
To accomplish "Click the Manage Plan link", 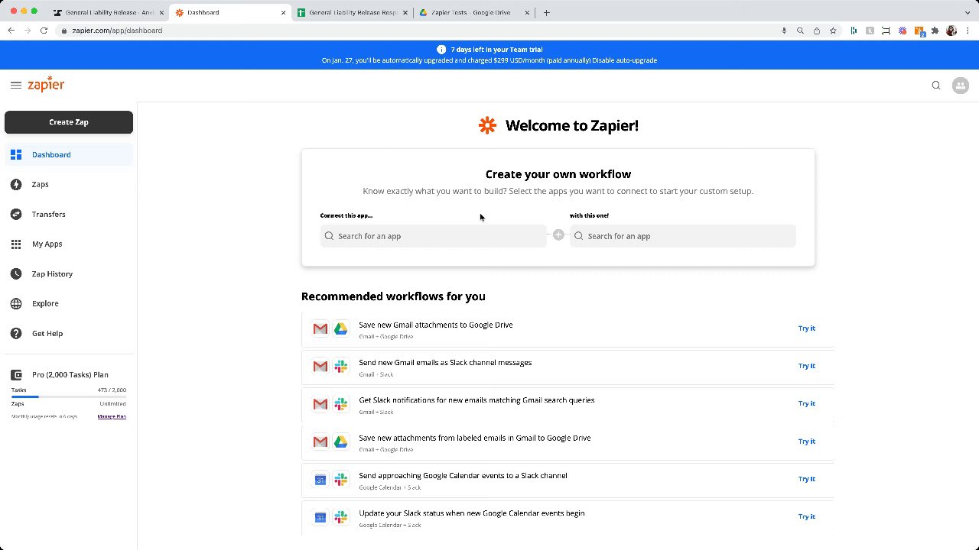I will click(x=112, y=416).
